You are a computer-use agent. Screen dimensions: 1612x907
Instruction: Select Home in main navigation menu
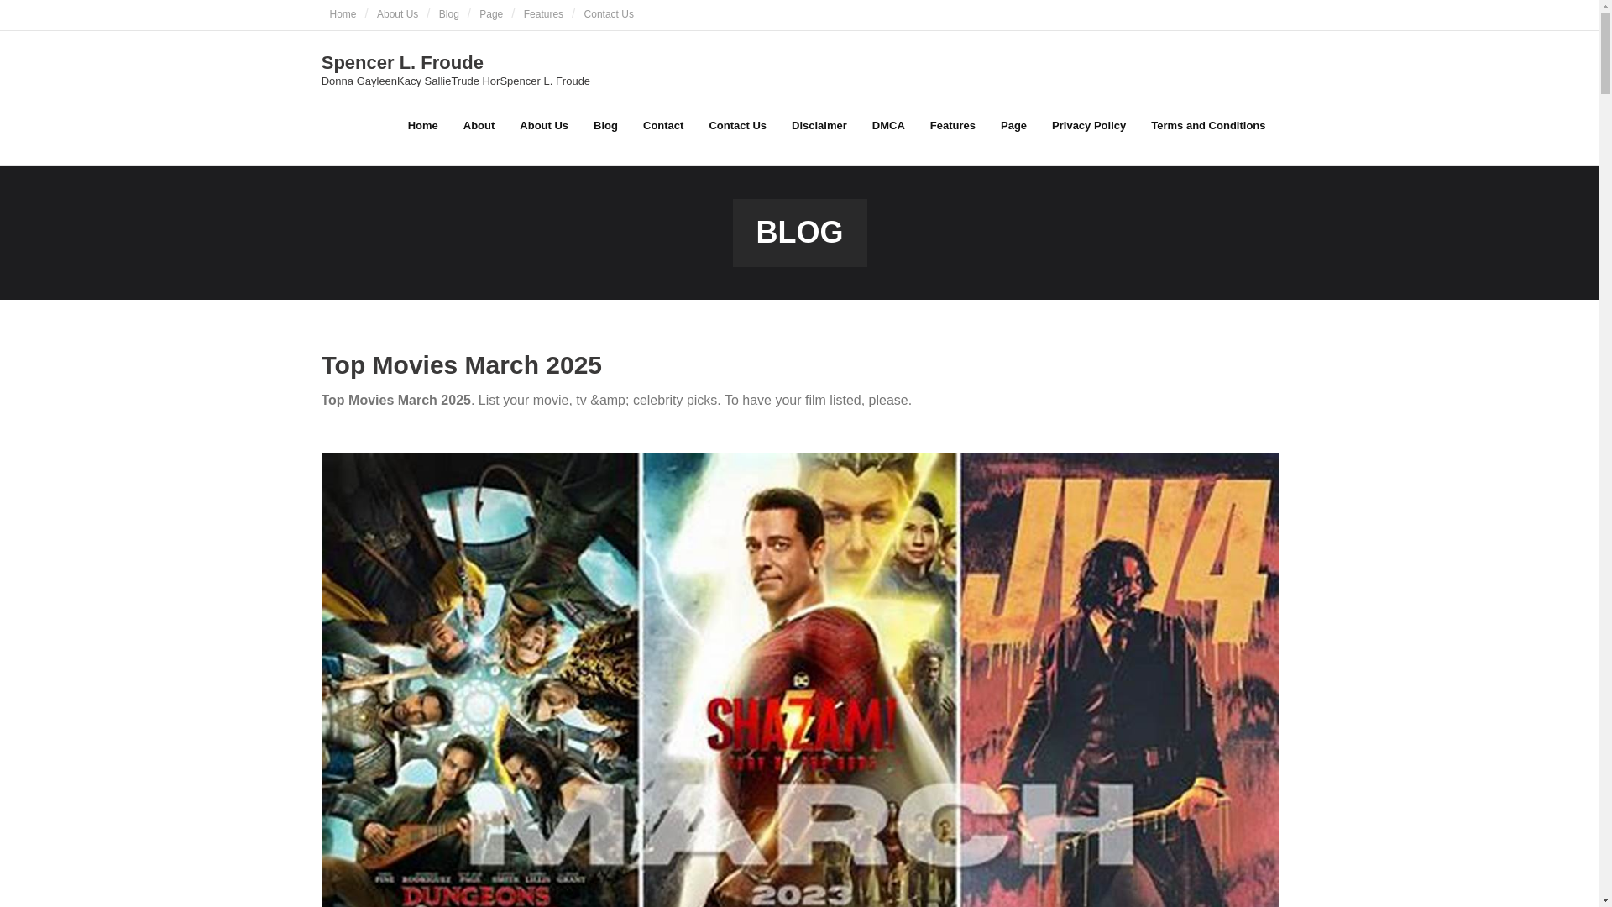[422, 126]
